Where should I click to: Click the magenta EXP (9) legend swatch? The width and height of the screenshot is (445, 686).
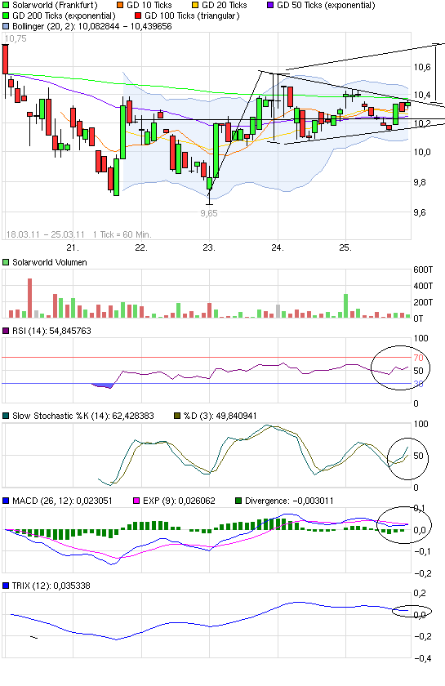136,501
